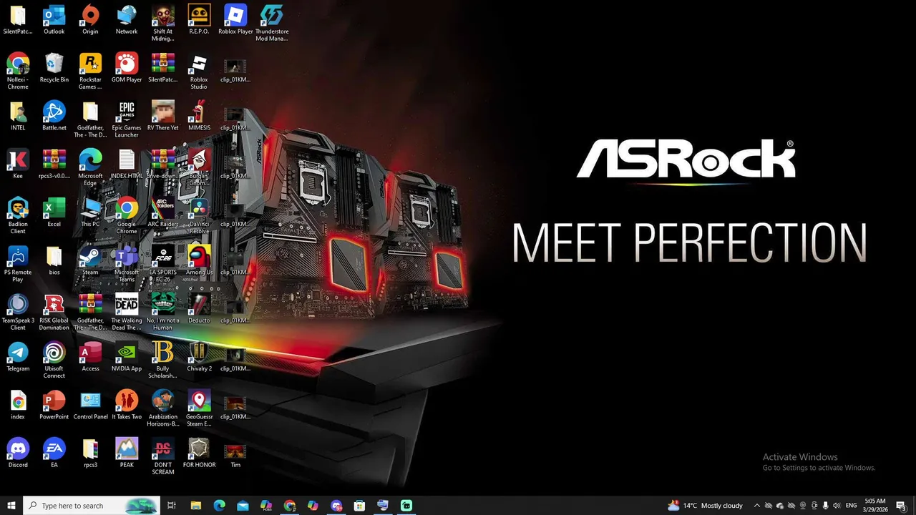The image size is (916, 515).
Task: Launch TeamSpeak 3 Client shortcut
Action: pos(18,311)
